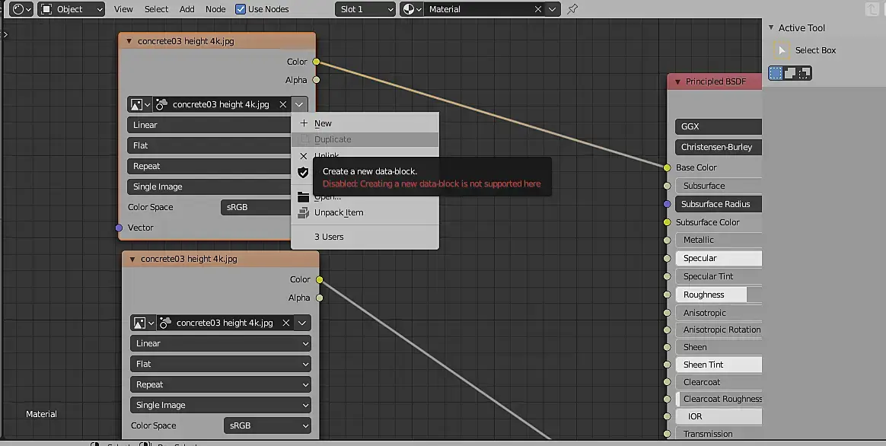The height and width of the screenshot is (446, 886).
Task: Unlink the Material data-block with X
Action: click(x=538, y=9)
